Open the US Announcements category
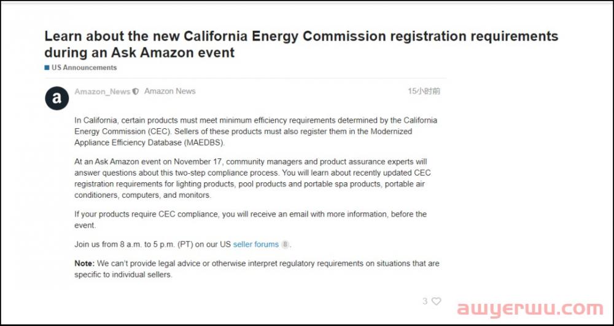614x326 pixels. (x=84, y=68)
